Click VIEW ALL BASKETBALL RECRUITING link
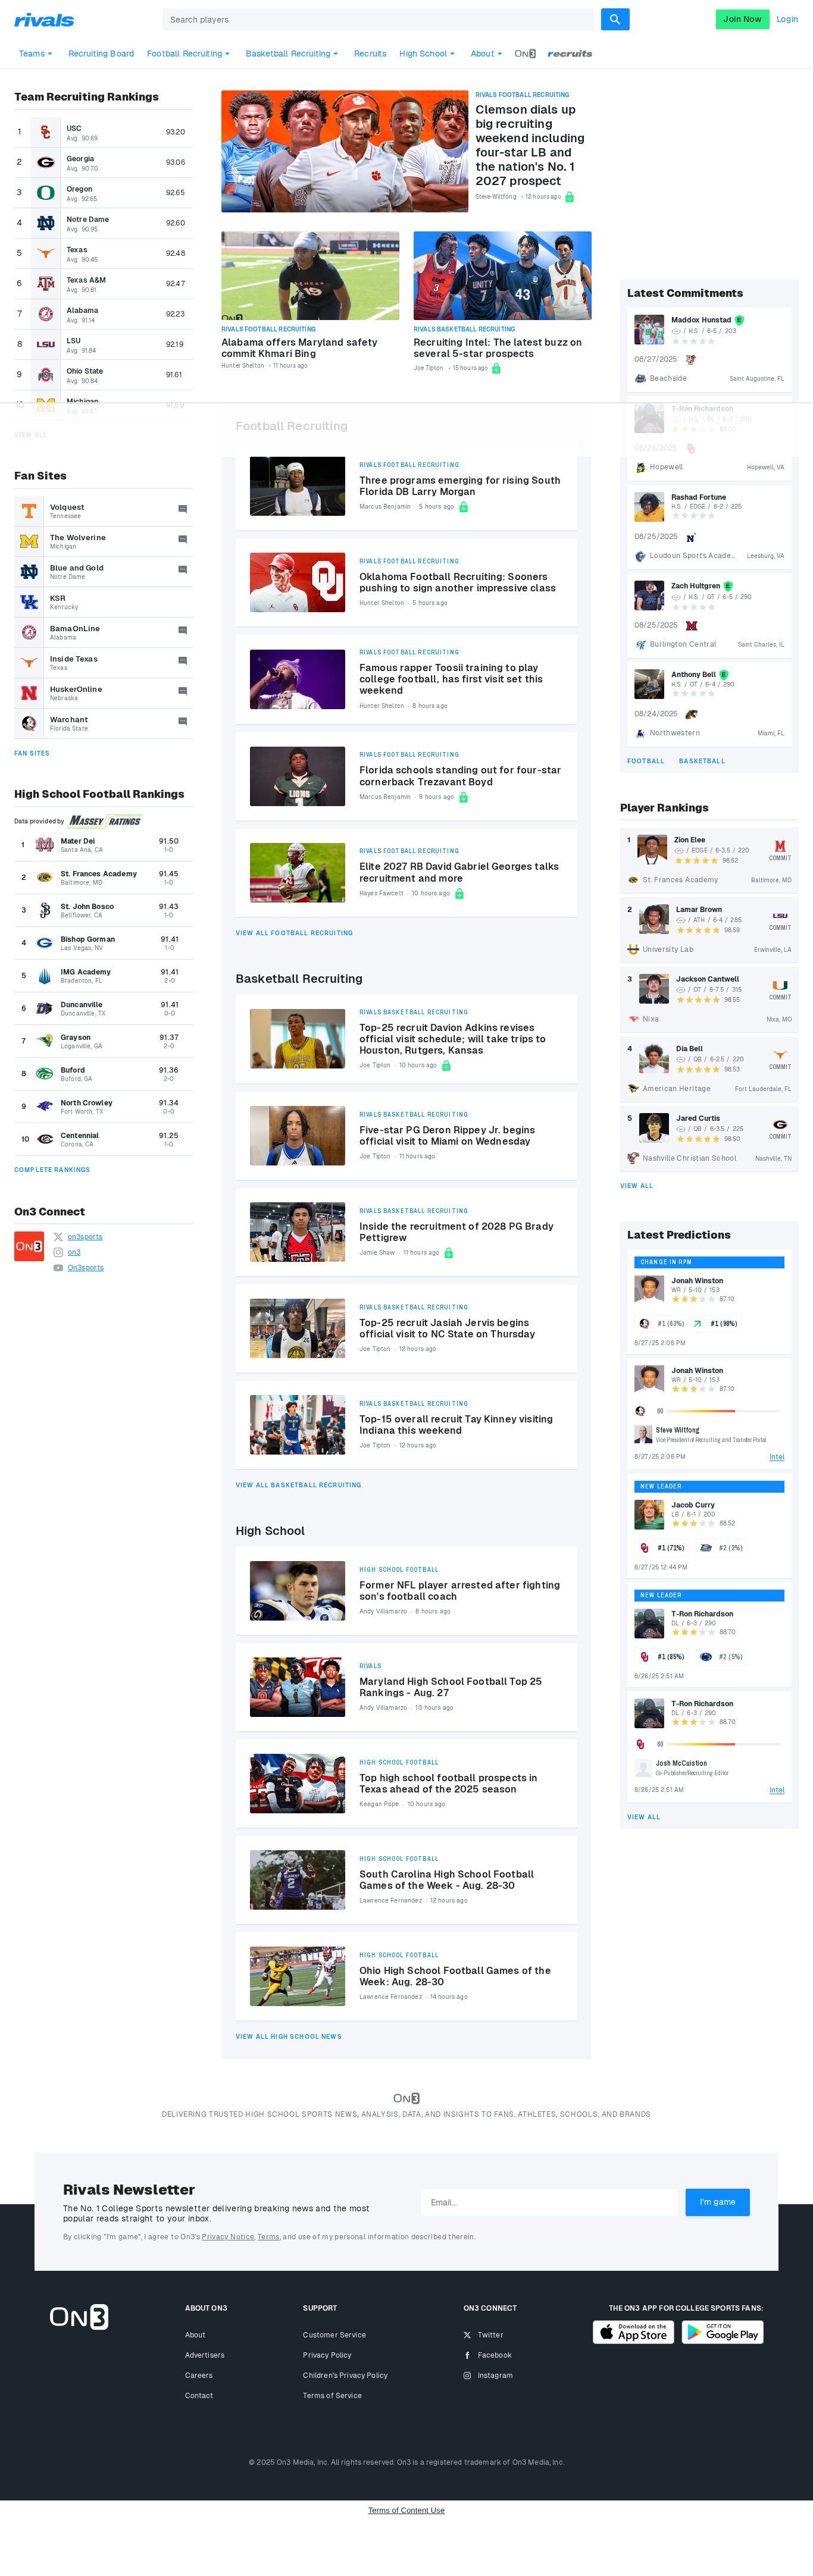 tap(298, 1485)
